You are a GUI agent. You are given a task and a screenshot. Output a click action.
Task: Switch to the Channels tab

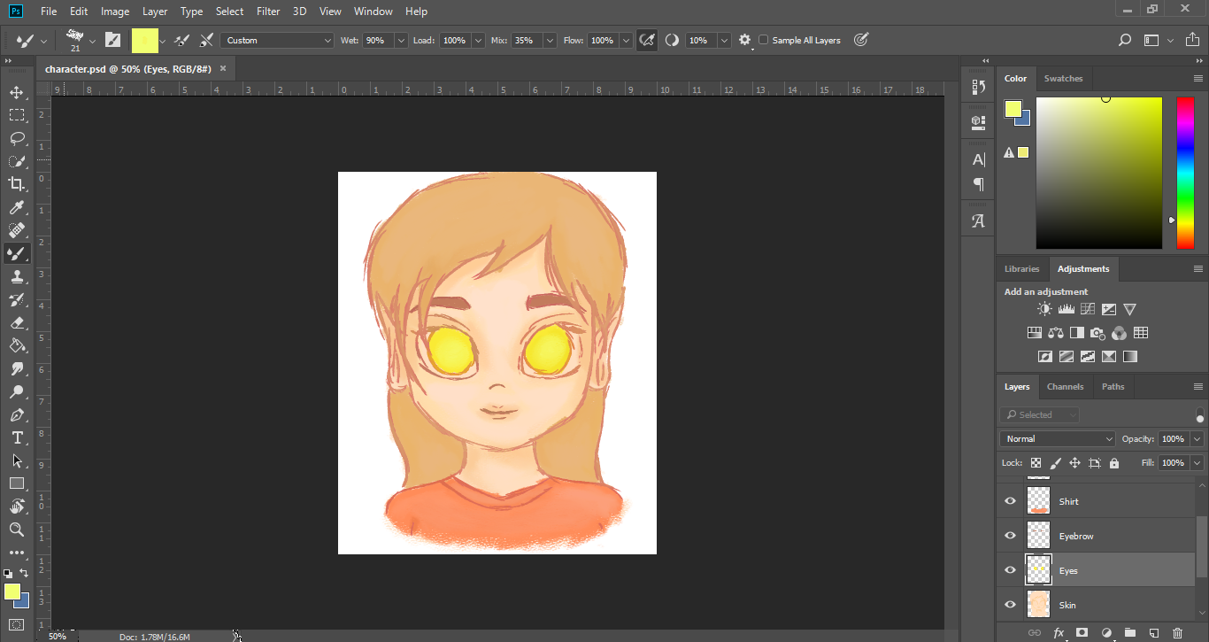point(1065,386)
